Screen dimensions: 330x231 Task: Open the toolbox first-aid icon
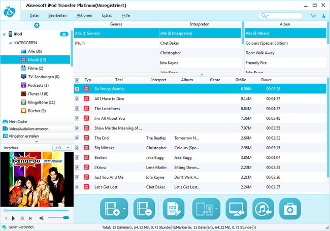point(290,209)
